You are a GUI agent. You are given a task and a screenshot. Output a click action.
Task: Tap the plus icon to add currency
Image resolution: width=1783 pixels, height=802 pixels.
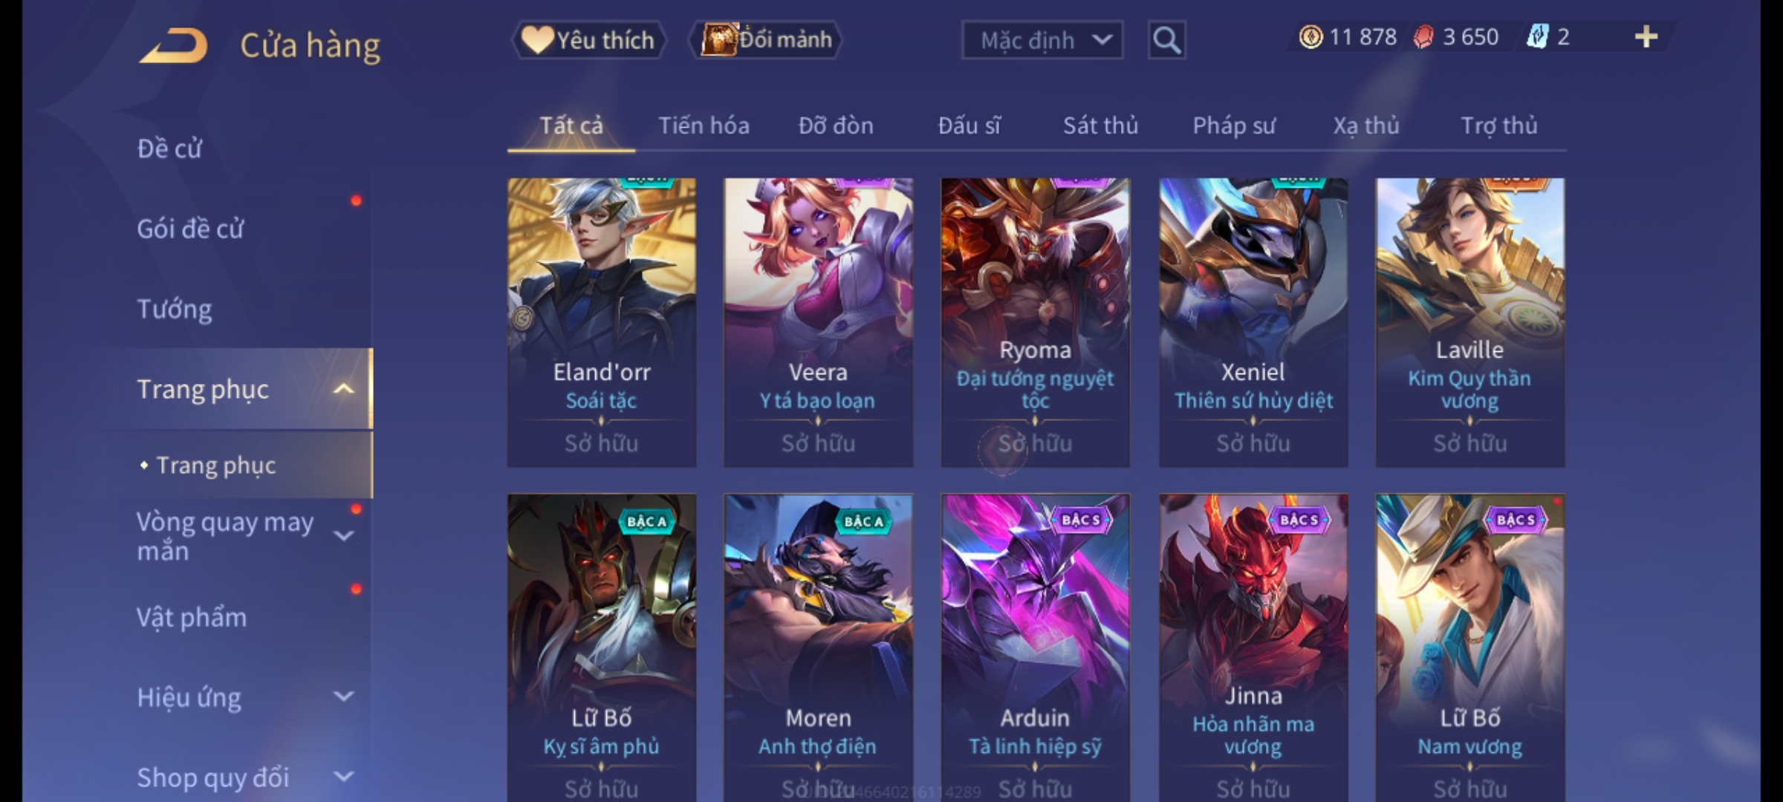tap(1646, 37)
